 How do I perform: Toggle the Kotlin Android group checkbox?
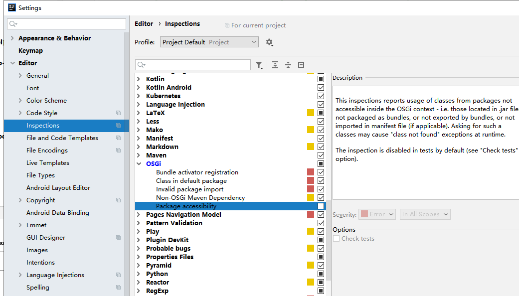(321, 88)
